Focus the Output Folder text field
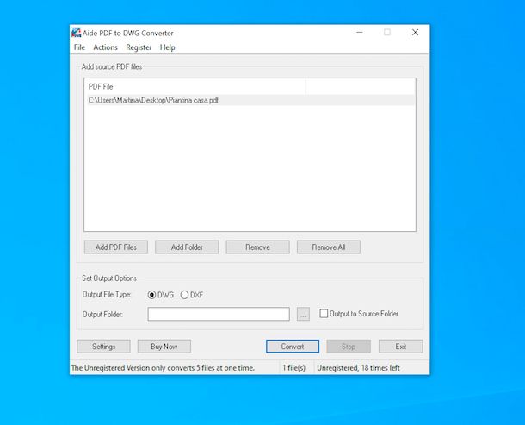The width and height of the screenshot is (525, 425). pos(219,314)
